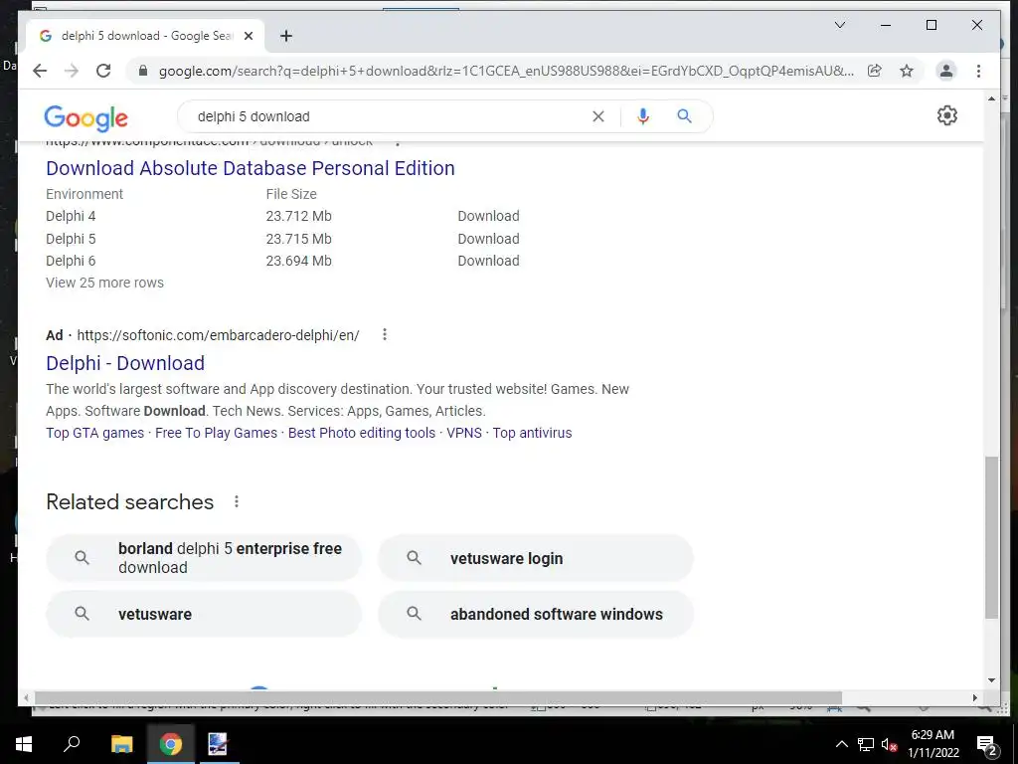Select the 23.715 Mb file size cell
The height and width of the screenshot is (764, 1018).
point(298,239)
